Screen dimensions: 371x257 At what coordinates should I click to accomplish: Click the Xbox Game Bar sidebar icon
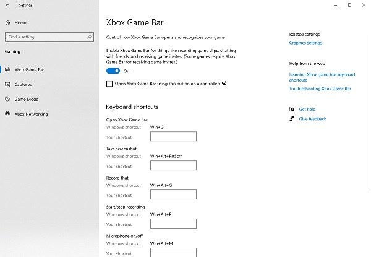pyautogui.click(x=7, y=69)
